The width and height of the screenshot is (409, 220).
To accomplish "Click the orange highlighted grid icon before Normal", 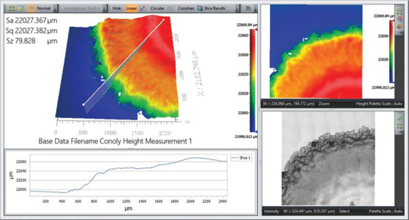I will pyautogui.click(x=32, y=8).
